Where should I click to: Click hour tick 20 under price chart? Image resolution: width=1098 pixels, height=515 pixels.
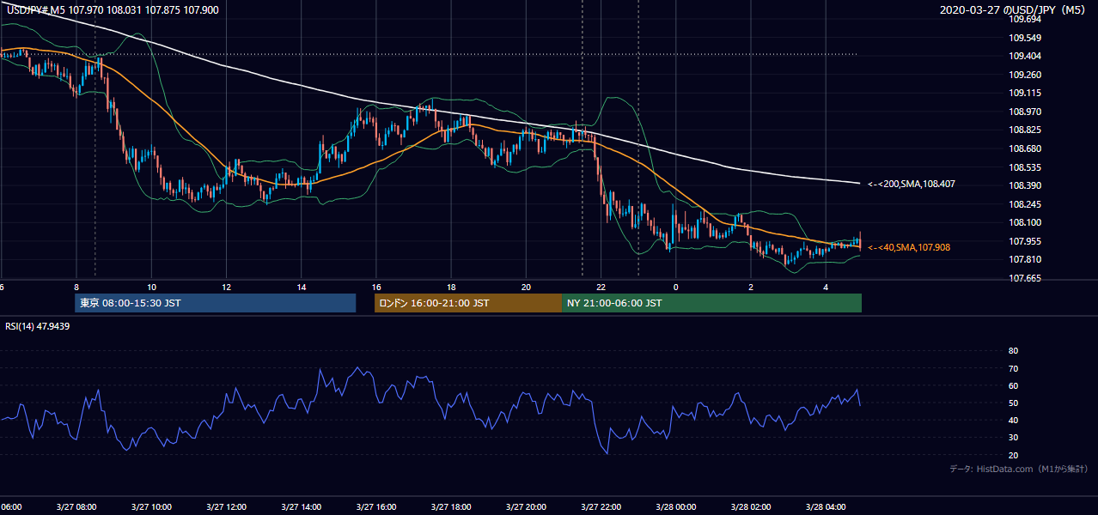coord(526,287)
